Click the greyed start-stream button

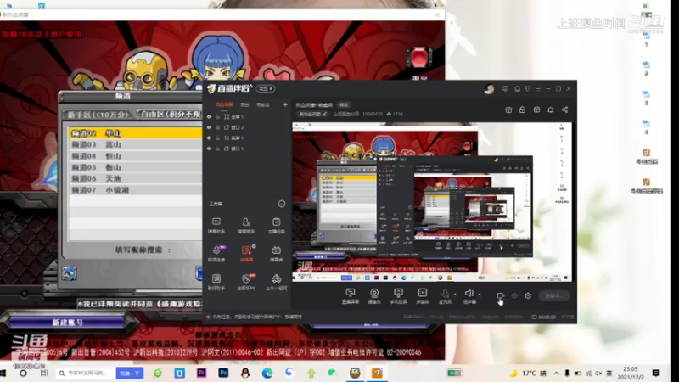[554, 295]
